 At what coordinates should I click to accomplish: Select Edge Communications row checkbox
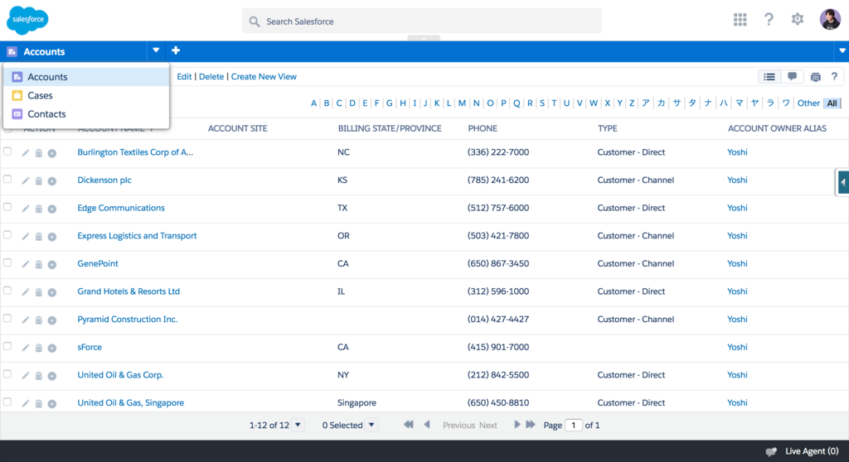point(7,207)
